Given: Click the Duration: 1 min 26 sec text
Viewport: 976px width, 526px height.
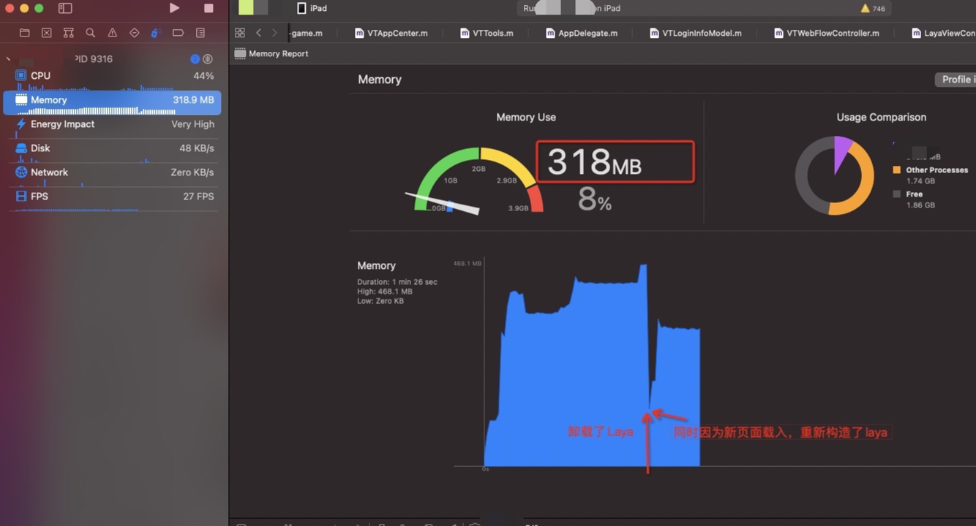Looking at the screenshot, I should coord(397,282).
